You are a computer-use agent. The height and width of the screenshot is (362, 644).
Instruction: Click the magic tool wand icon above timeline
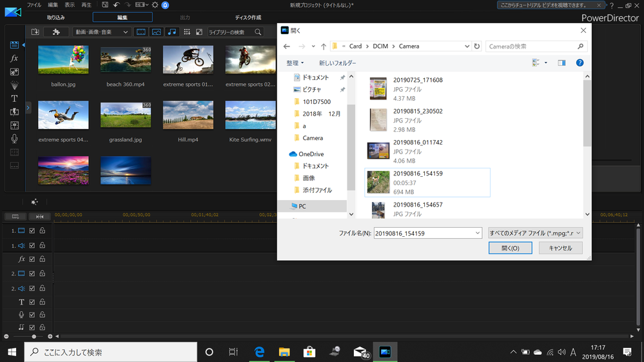click(x=35, y=202)
